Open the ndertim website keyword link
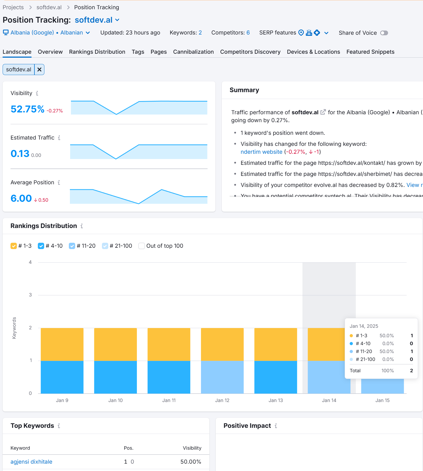 coord(261,152)
